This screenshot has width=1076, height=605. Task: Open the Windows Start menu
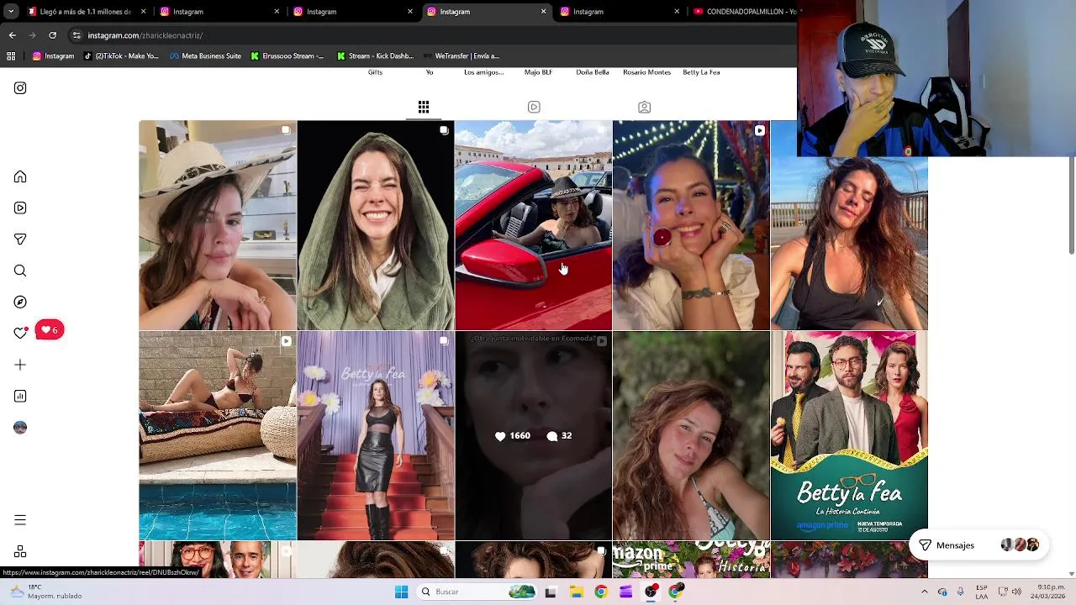pyautogui.click(x=401, y=592)
